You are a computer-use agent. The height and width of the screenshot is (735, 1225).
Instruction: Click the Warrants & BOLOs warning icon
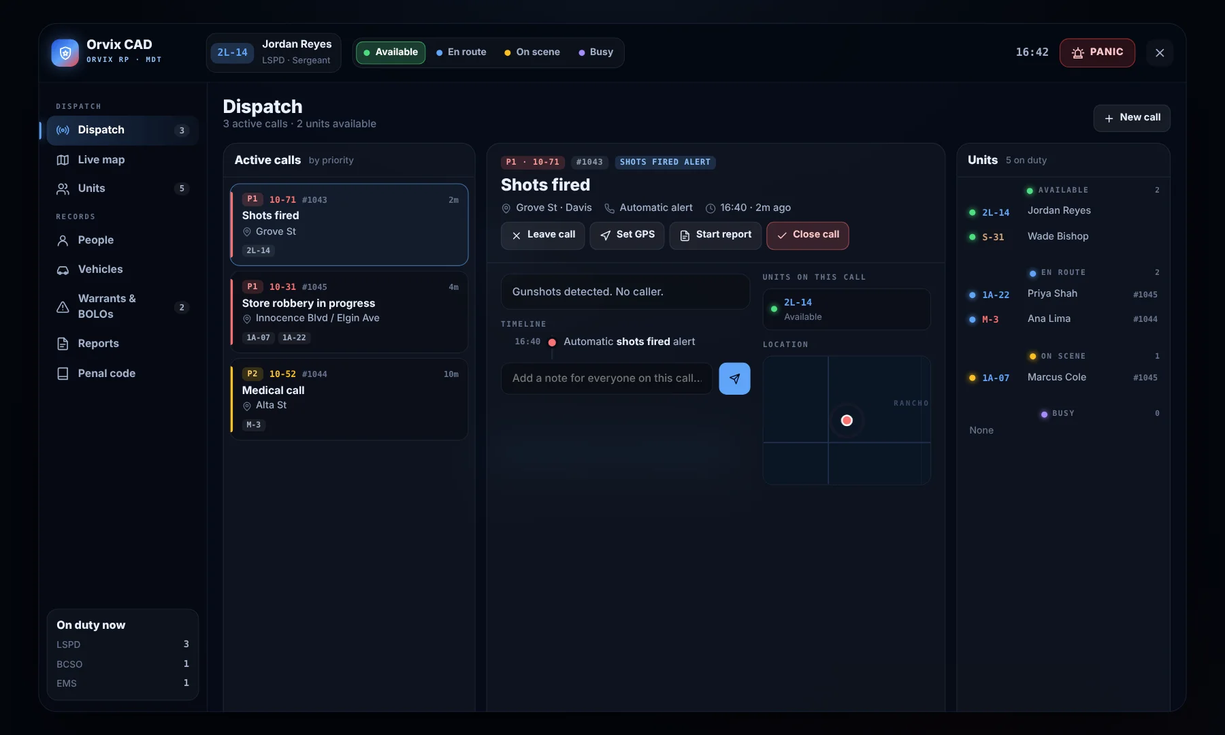(x=63, y=307)
